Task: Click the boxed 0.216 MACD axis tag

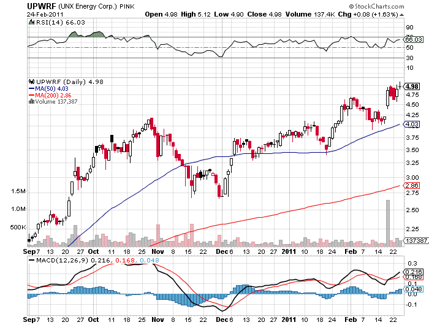Action: tap(414, 272)
